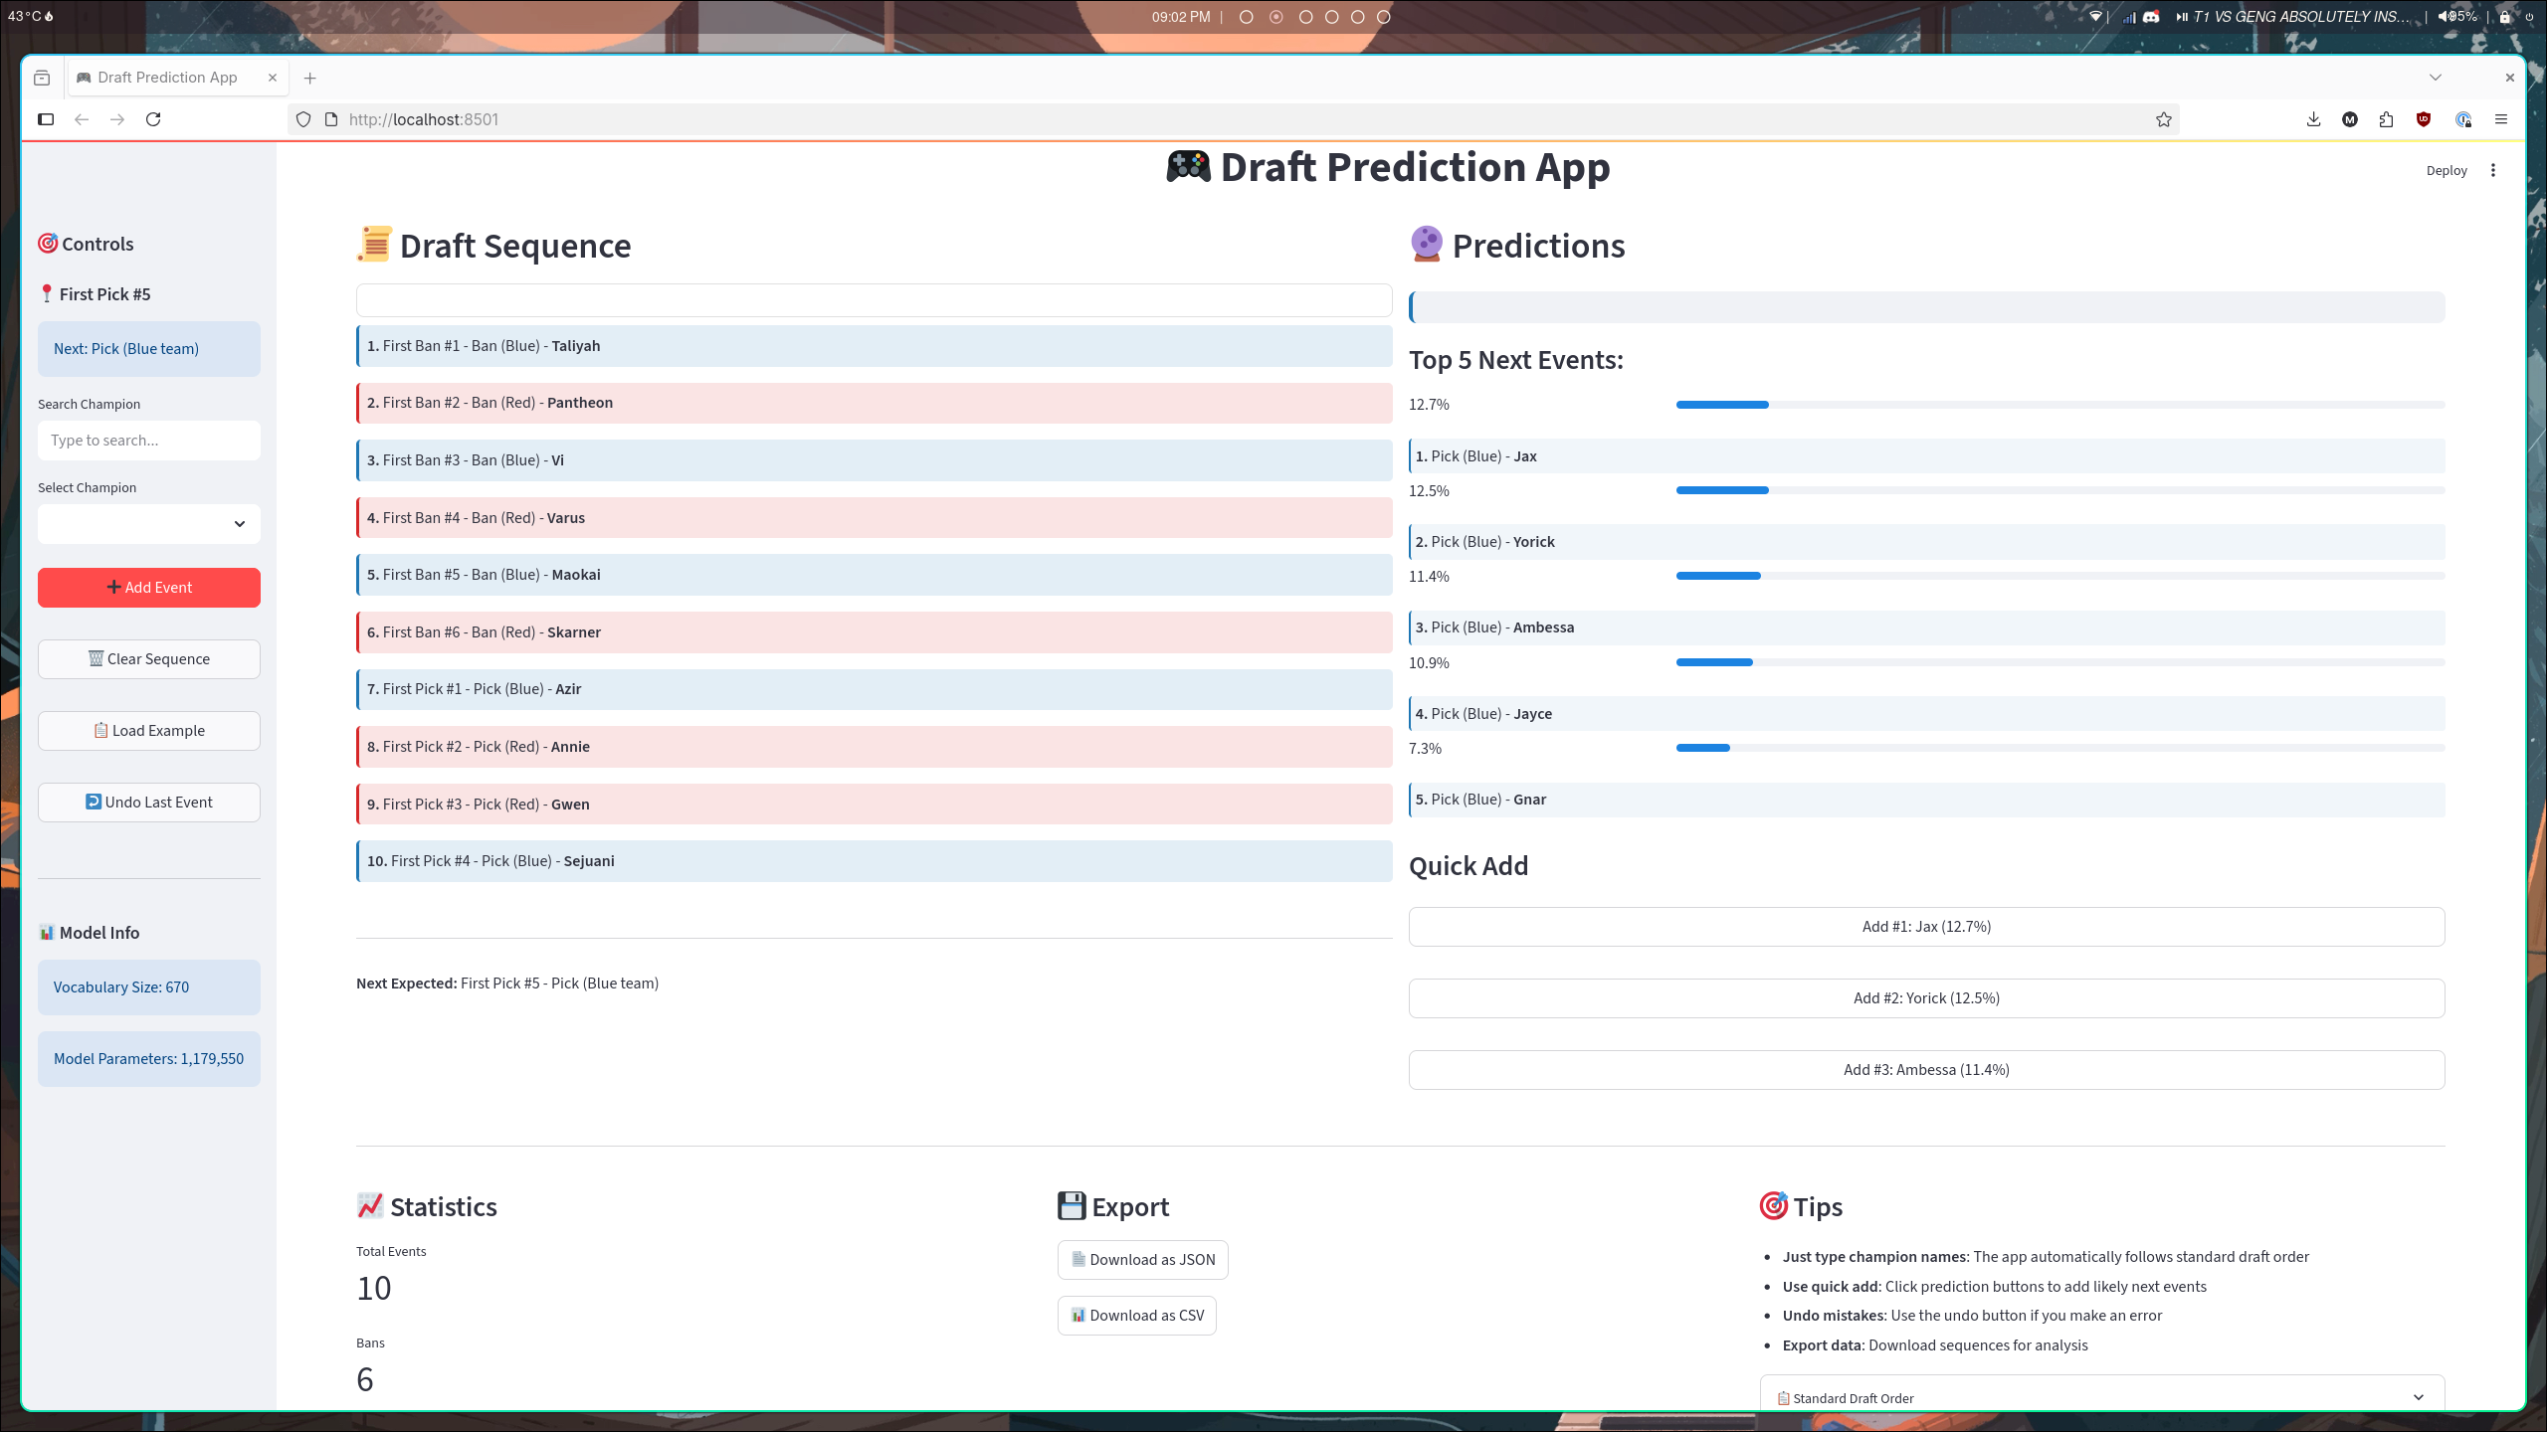Open the Streamlit three-dot menu
2547x1432 pixels.
point(2493,170)
